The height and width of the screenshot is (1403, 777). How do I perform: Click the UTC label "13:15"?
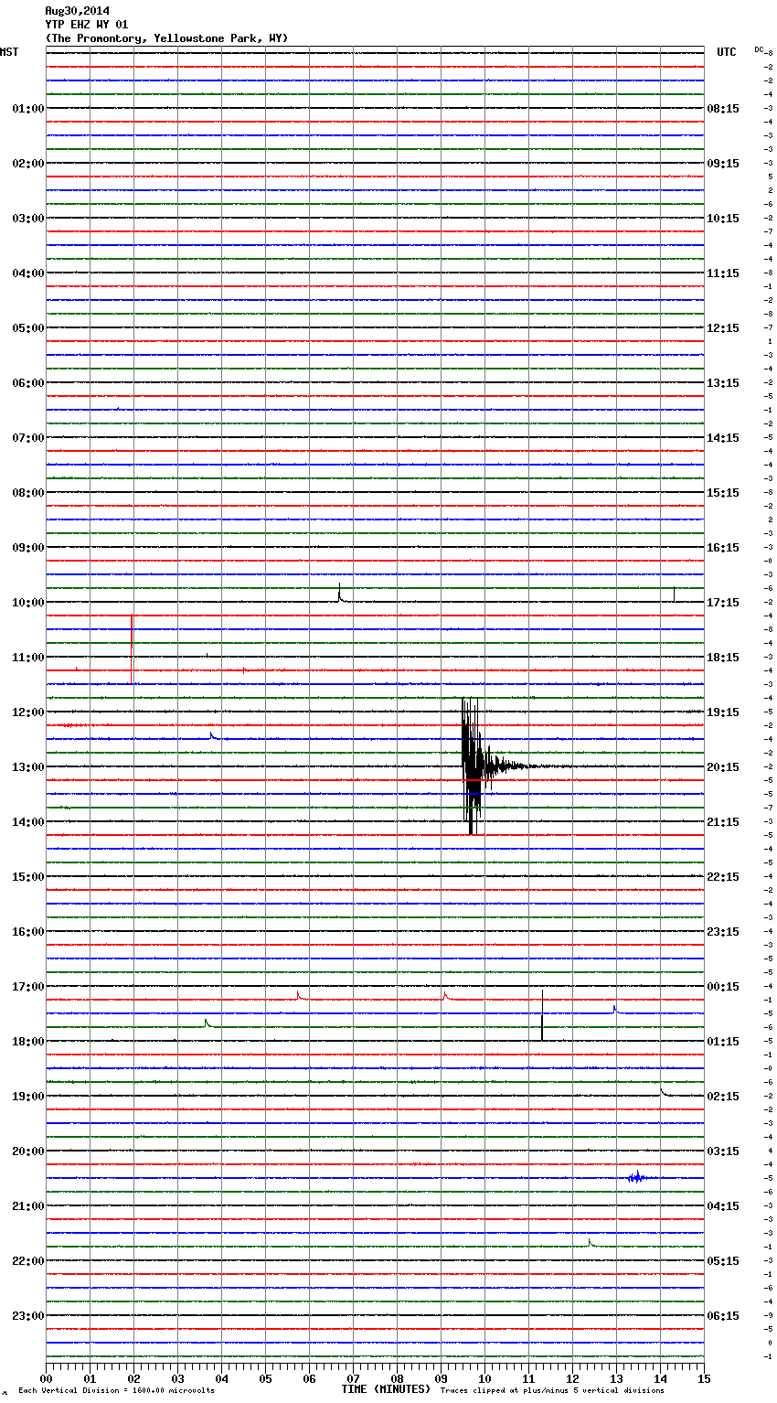click(x=723, y=383)
